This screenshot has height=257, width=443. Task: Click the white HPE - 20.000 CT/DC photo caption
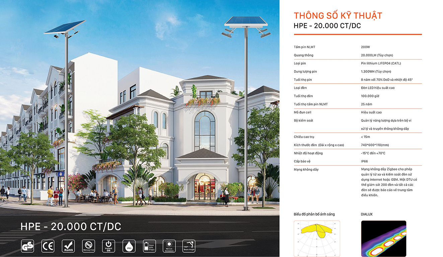[71, 227]
